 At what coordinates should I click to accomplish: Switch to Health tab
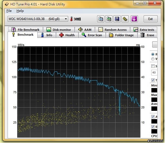[67, 35]
